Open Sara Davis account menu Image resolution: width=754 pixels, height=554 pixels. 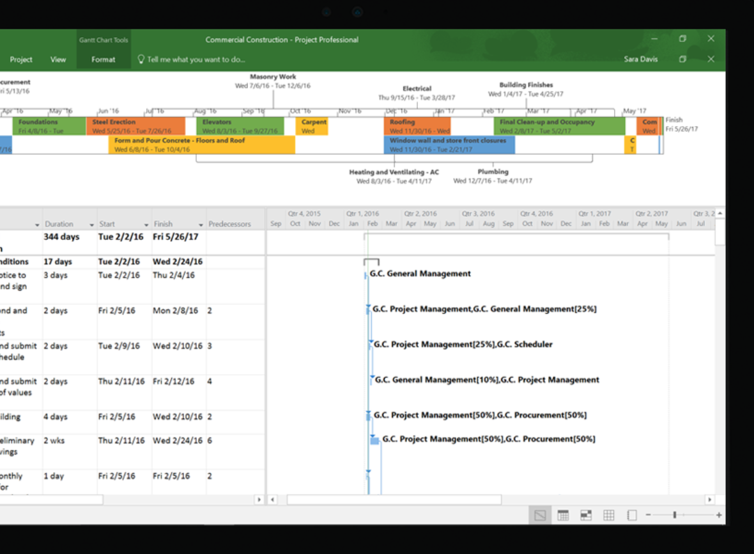click(640, 59)
